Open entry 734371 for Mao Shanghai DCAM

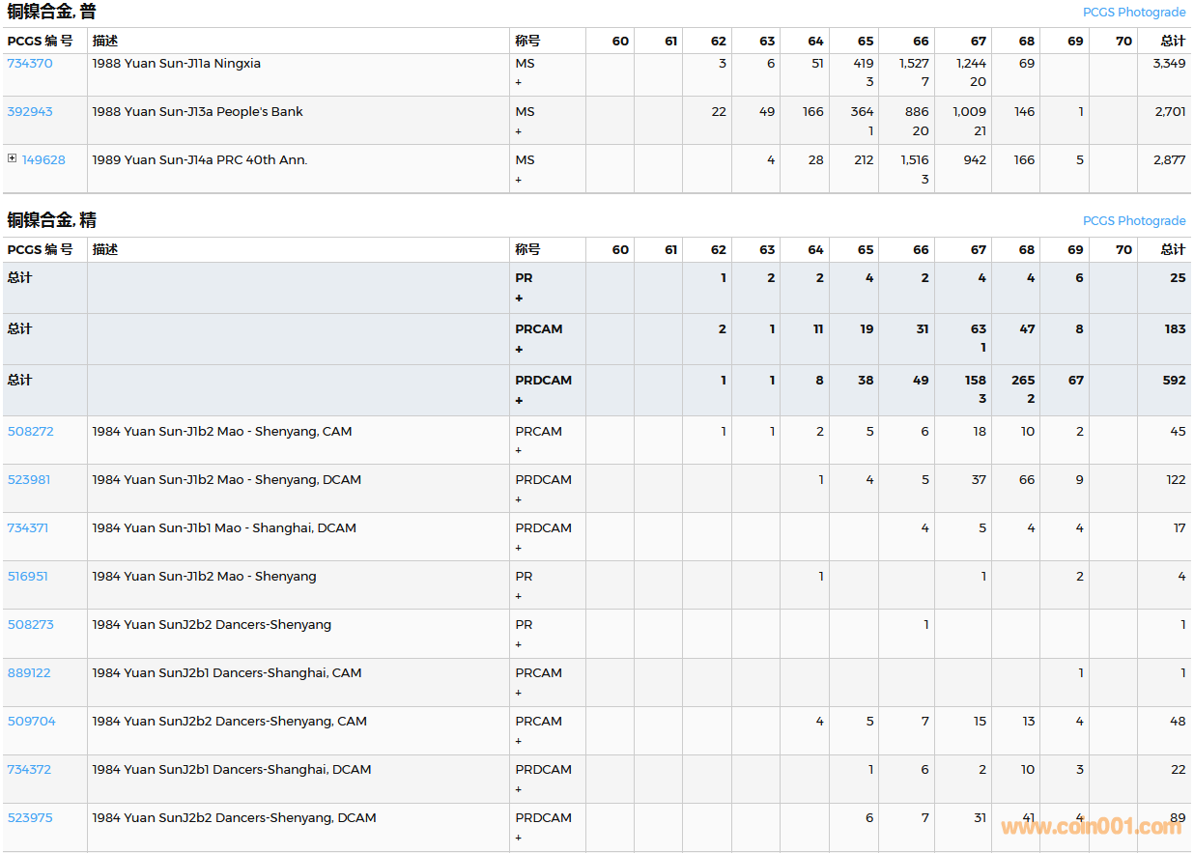pos(28,528)
